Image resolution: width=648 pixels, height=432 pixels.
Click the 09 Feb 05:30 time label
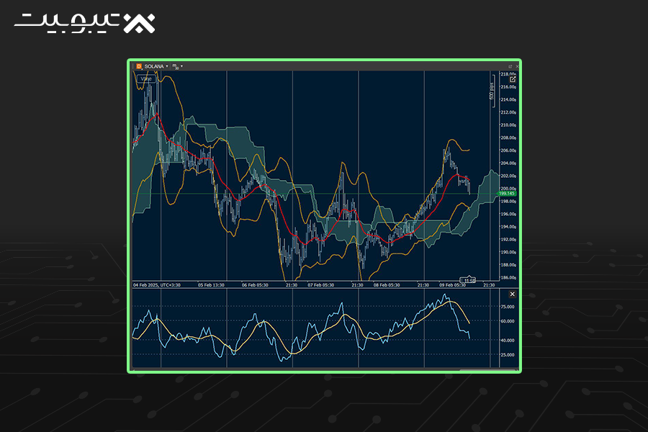tap(453, 285)
